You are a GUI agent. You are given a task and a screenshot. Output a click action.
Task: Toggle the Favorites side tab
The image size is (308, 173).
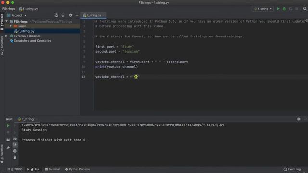pos(2,154)
